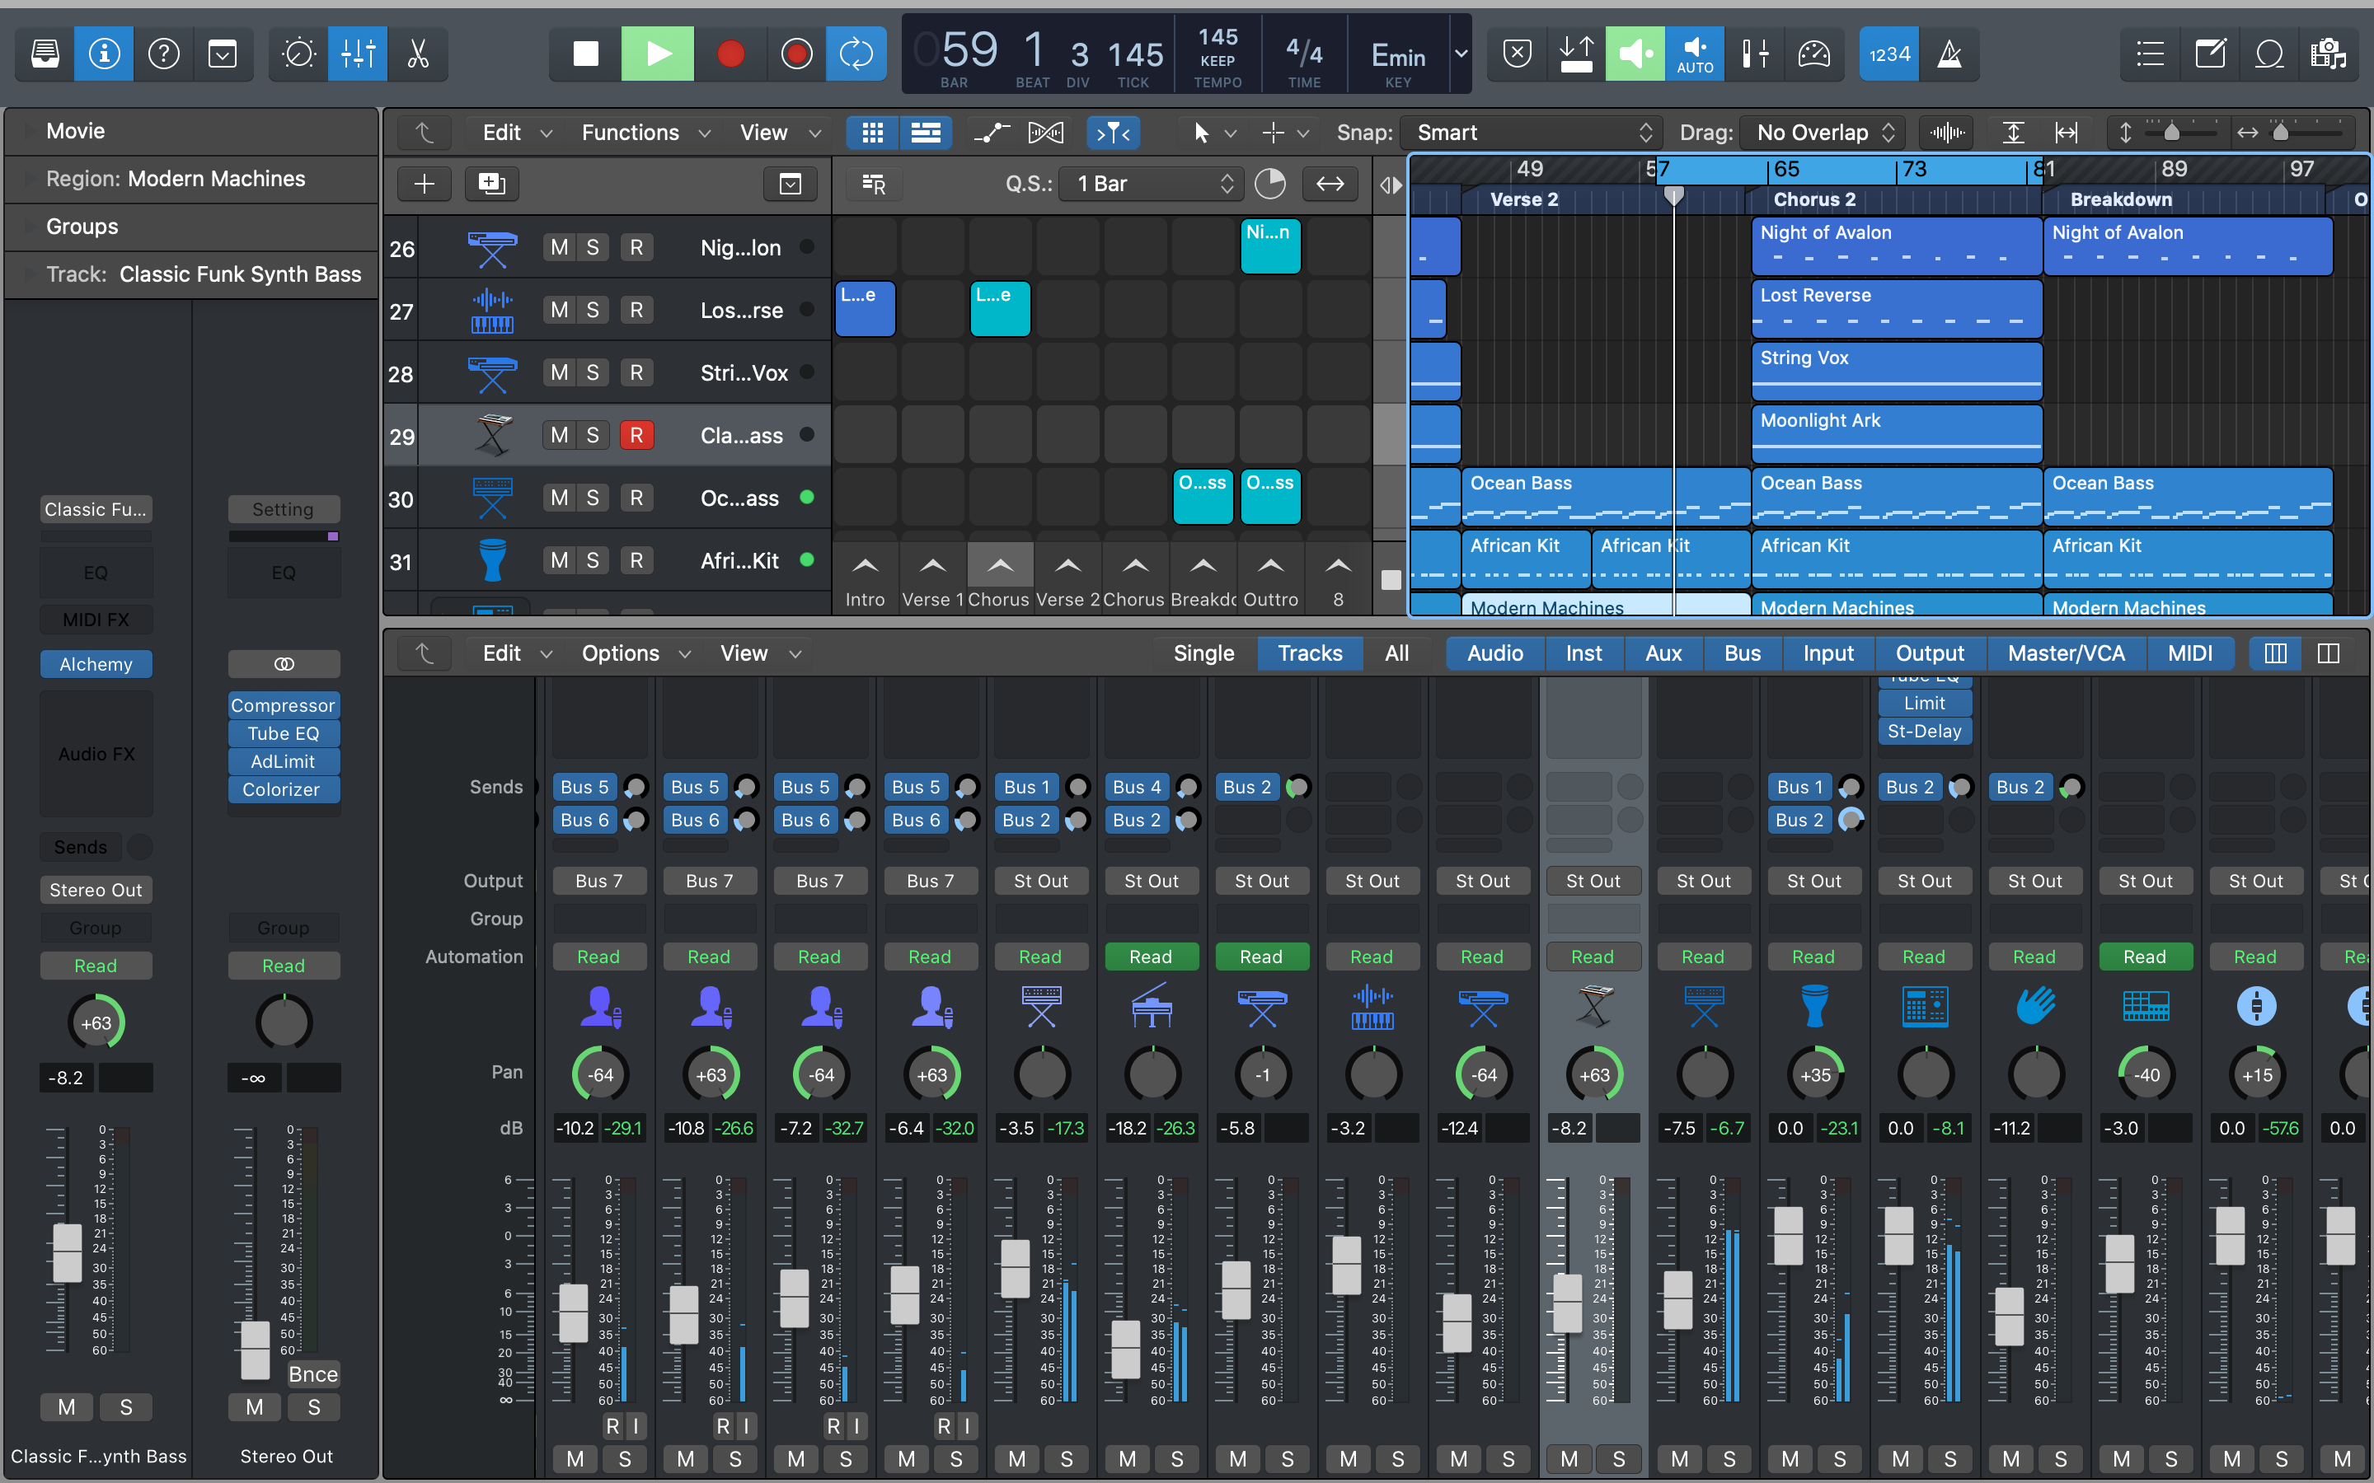Open the Q.S. 1 Bar dropdown
The width and height of the screenshot is (2374, 1483).
(1152, 184)
